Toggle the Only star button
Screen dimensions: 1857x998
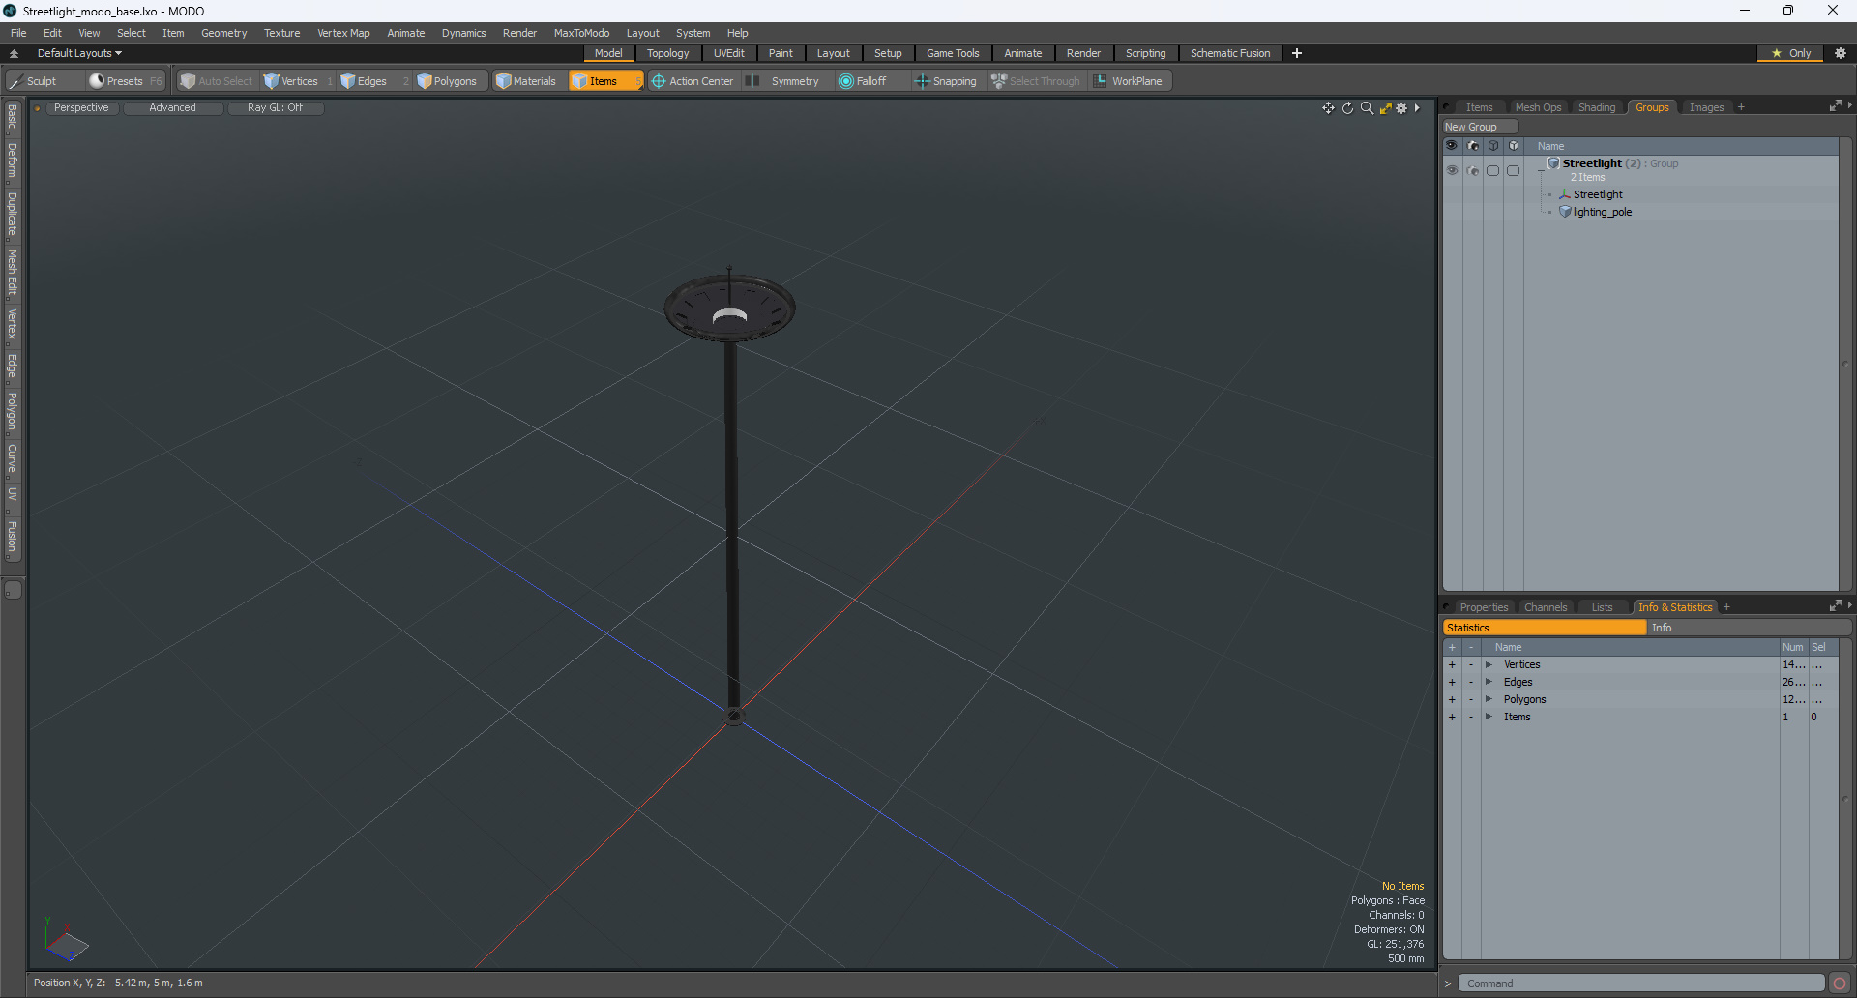click(x=1790, y=53)
